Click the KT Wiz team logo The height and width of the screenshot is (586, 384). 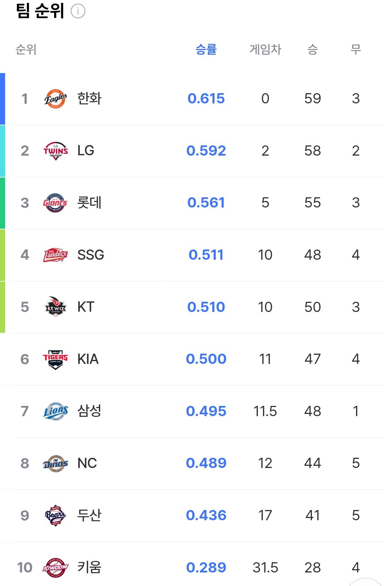[56, 307]
